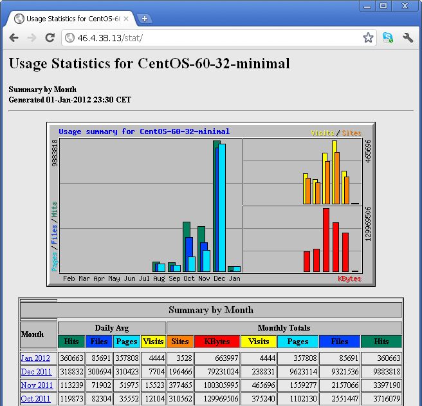
Task: Click the green Daily Avg Hits header
Action: tap(71, 342)
